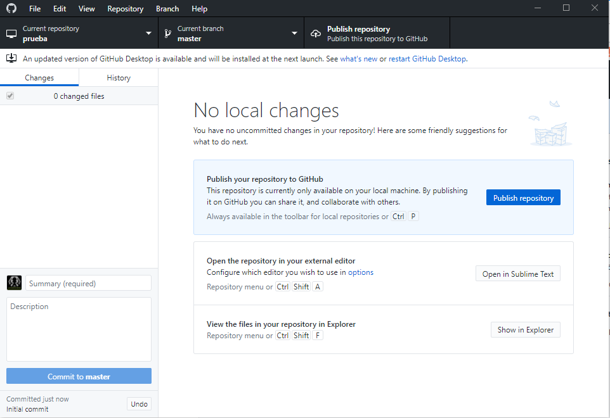The height and width of the screenshot is (418, 610).
Task: Click Open in Sublime Text button
Action: 518,274
